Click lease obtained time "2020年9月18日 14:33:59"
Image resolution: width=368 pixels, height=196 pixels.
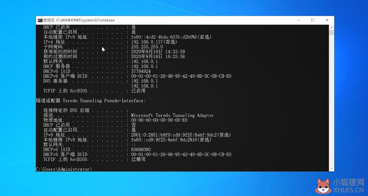[158, 52]
